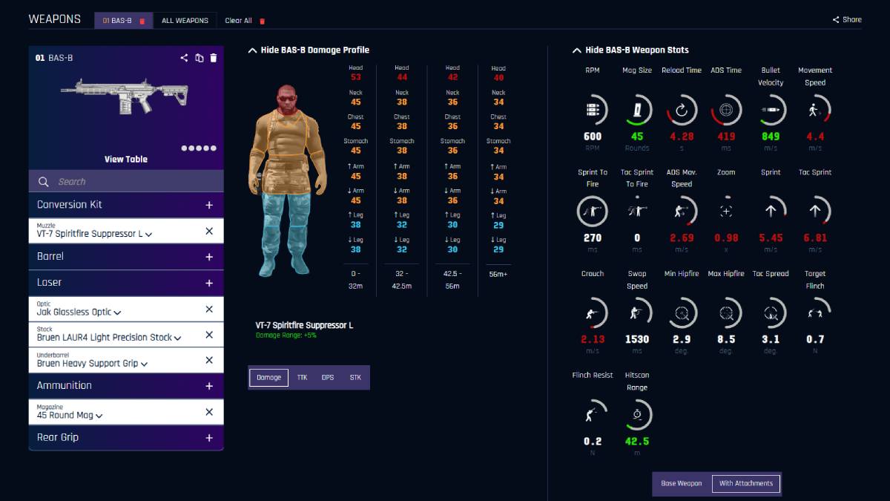Add a Barrel attachment with plus icon
Viewport: 890px width, 501px height.
point(208,257)
